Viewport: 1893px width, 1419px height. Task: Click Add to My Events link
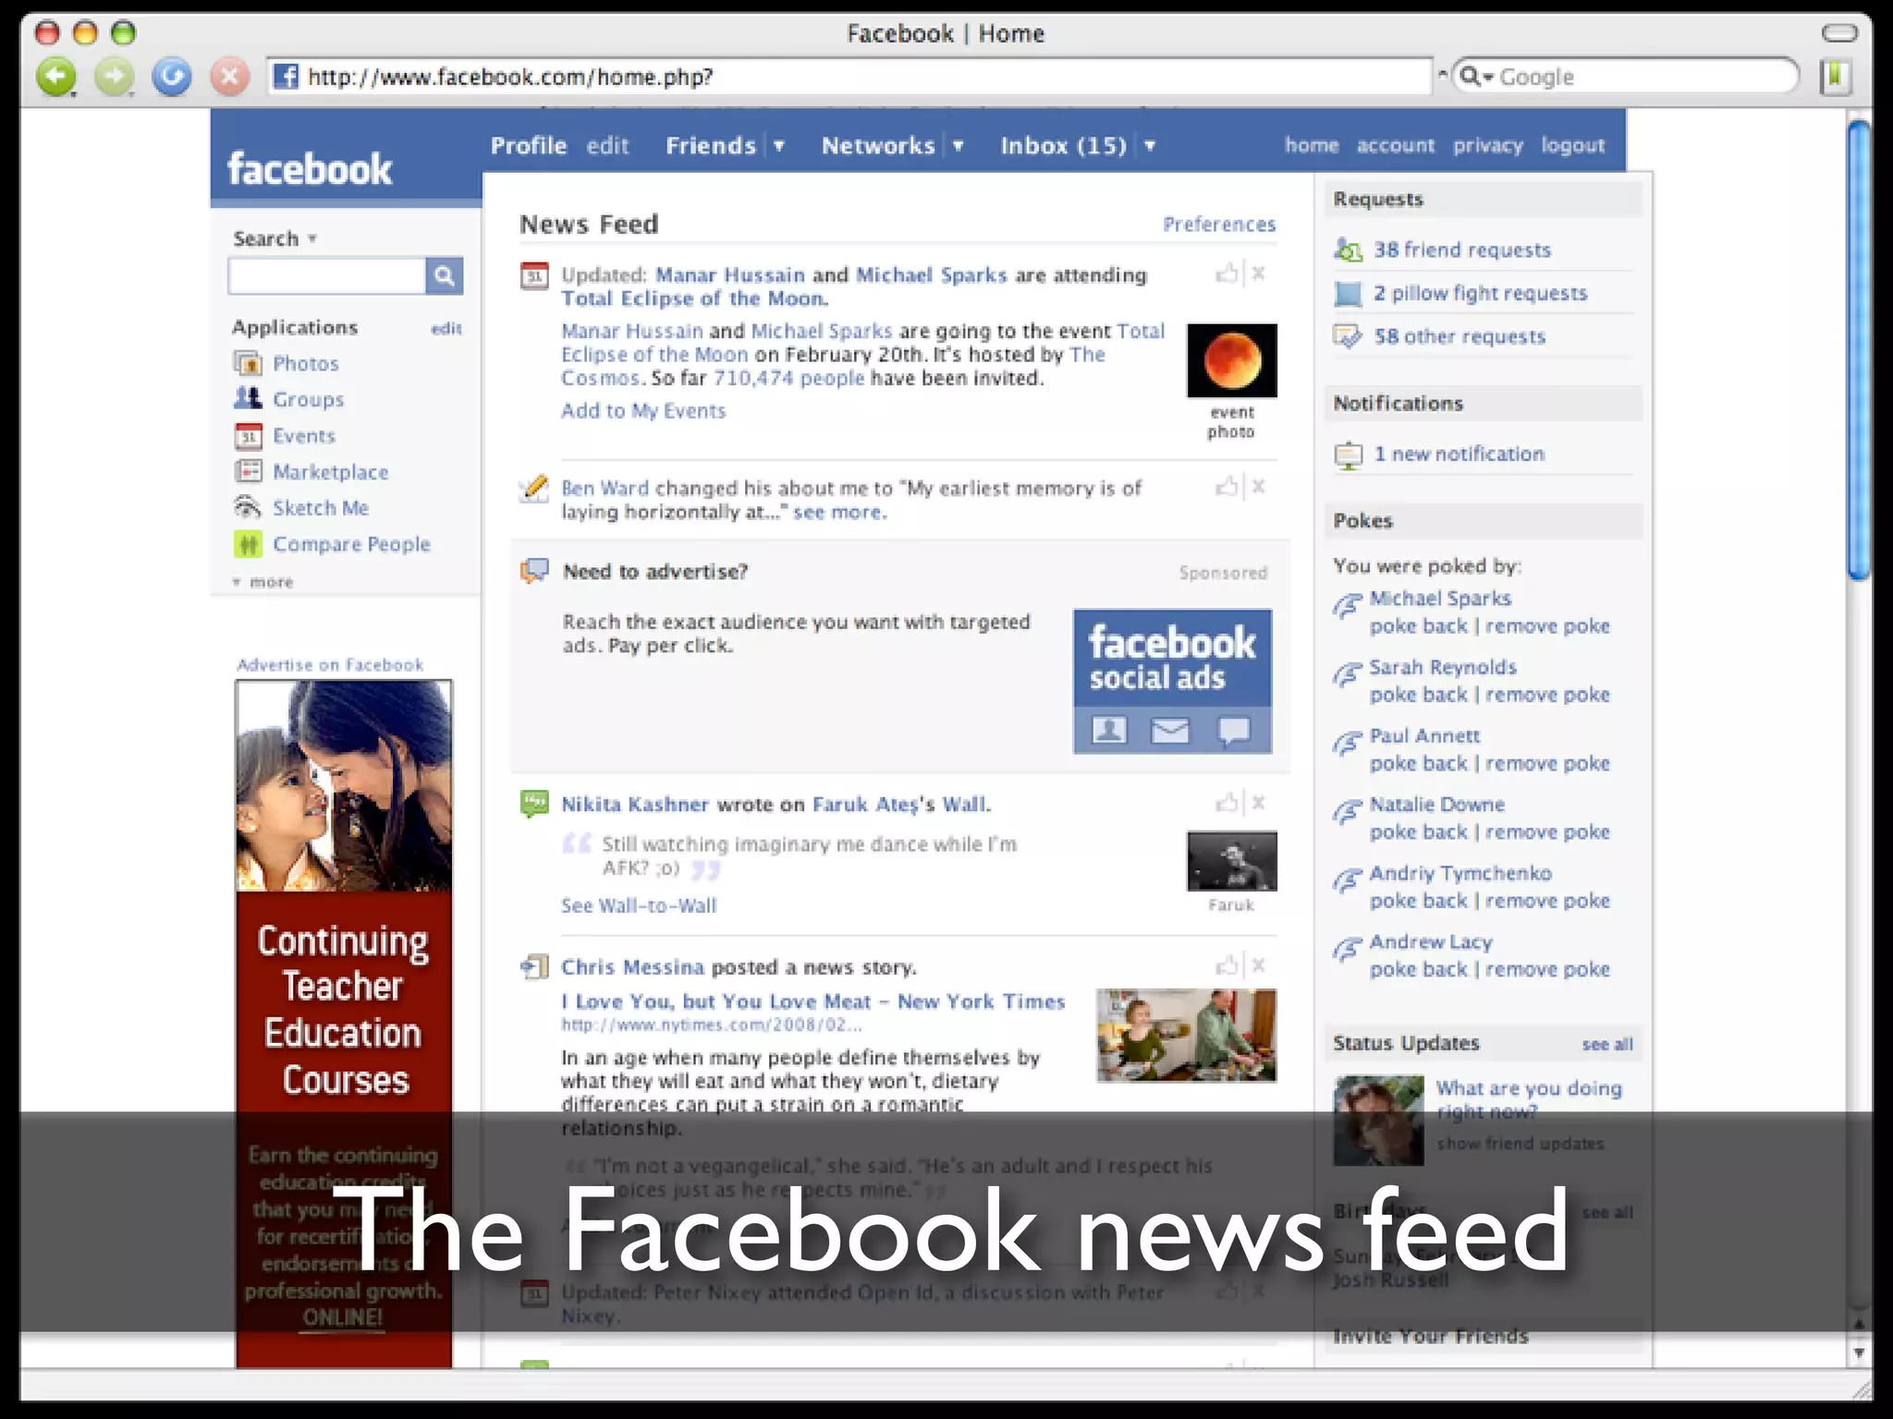click(643, 411)
